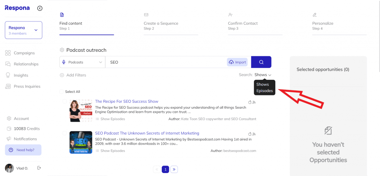Screen dimensions: 380x176
Task: View the 10083 Credits balance
Action: tap(27, 129)
